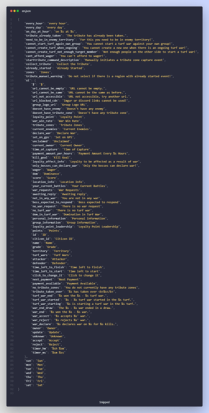Click the "Sat" string value
209x413 pixels.
[x=40, y=385]
